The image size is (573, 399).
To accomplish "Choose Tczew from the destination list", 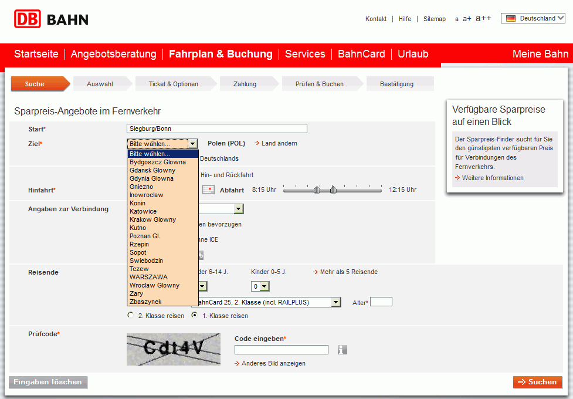I will point(162,269).
